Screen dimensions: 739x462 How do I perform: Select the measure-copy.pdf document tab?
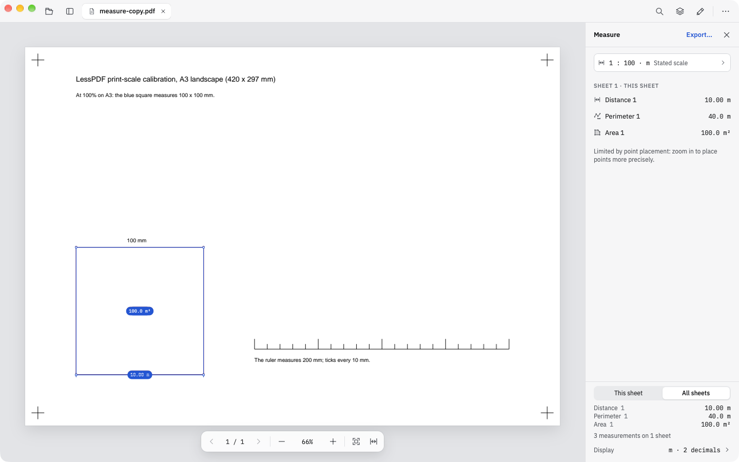(x=127, y=11)
